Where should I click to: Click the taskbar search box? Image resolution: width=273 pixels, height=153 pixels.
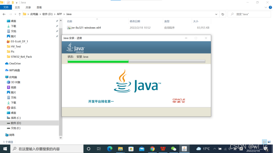tap(47, 149)
